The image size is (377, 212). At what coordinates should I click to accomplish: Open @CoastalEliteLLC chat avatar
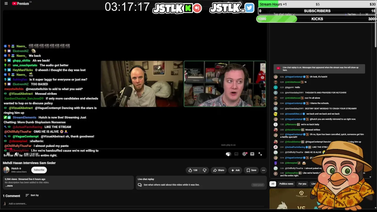tap(275, 114)
